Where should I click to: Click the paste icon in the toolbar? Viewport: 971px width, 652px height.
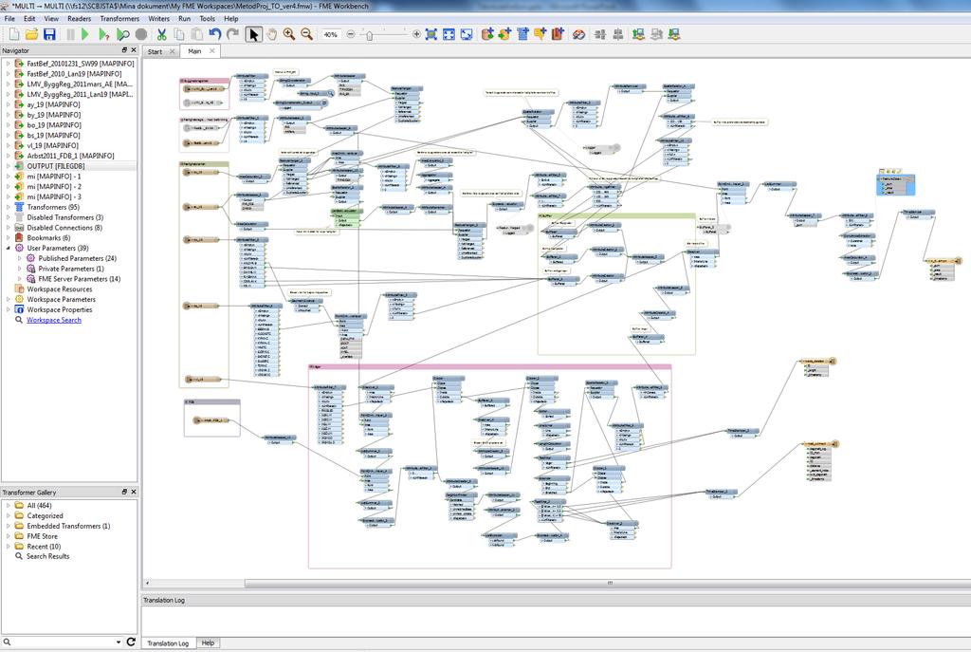197,34
